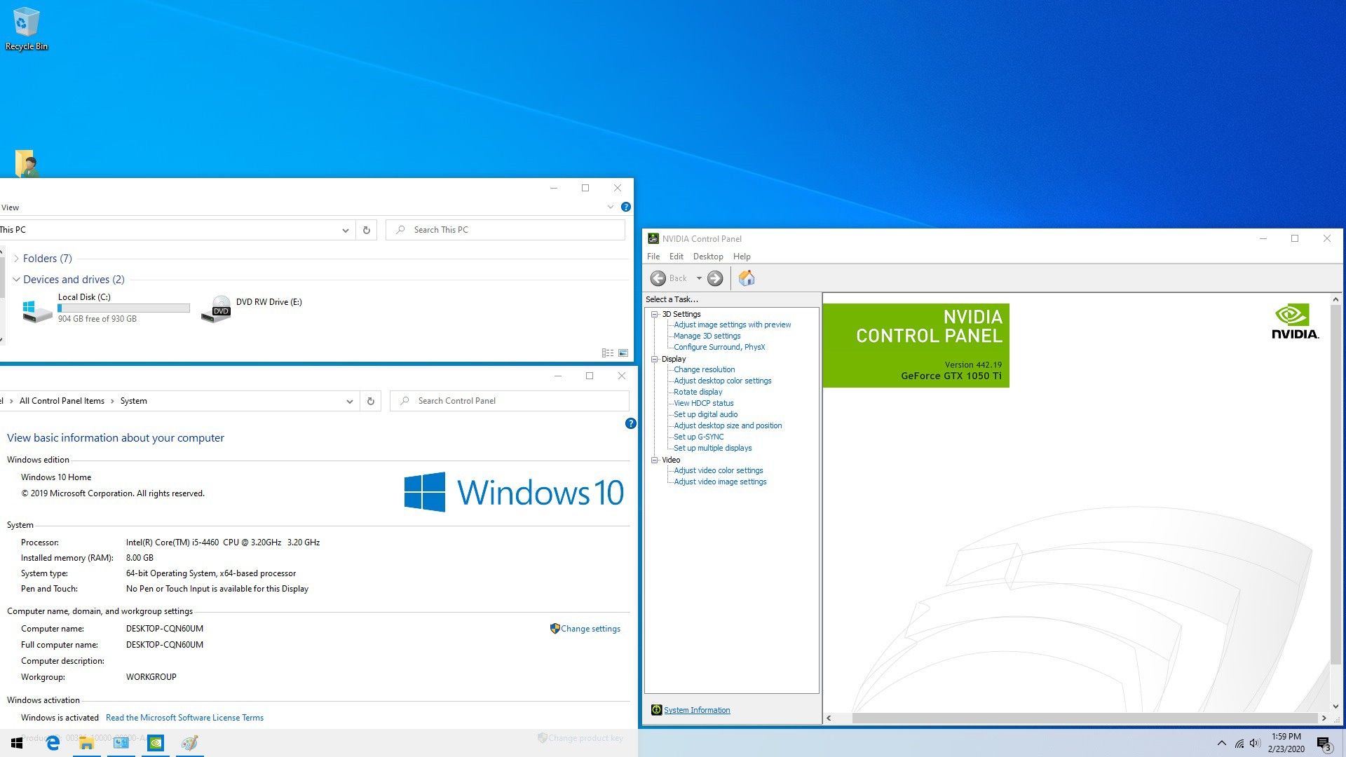Open the Windows Start menu

[17, 743]
